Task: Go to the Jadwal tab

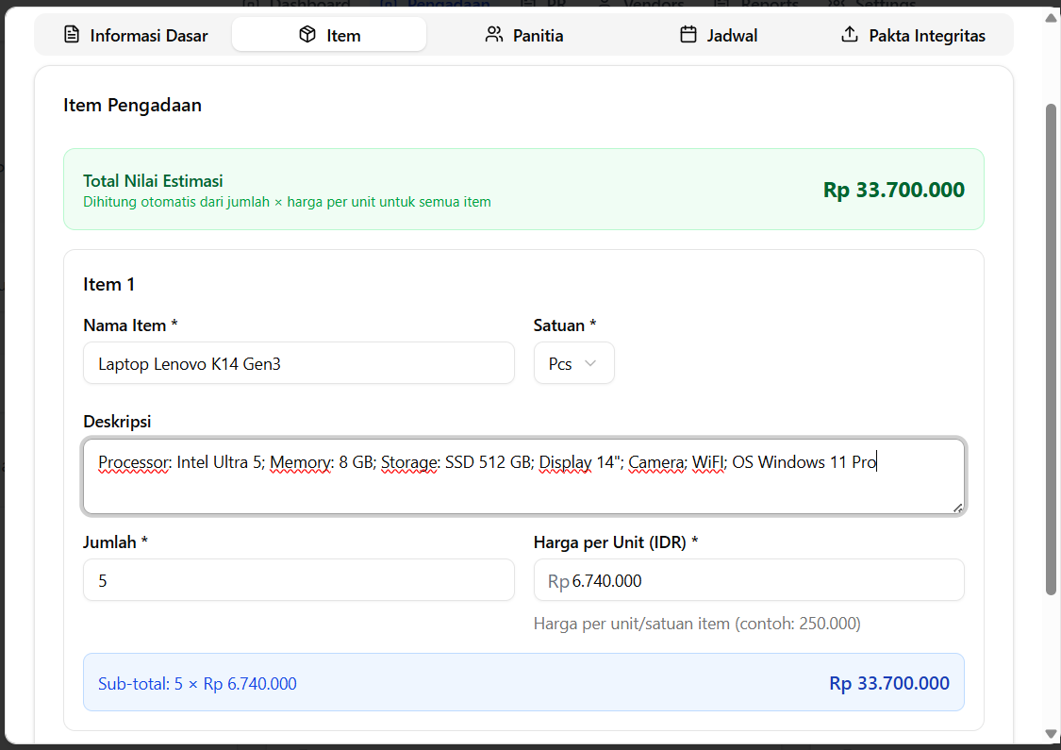Action: click(719, 36)
